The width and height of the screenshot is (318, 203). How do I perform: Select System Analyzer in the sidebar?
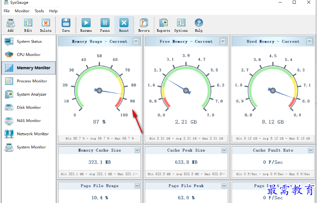pyautogui.click(x=28, y=94)
